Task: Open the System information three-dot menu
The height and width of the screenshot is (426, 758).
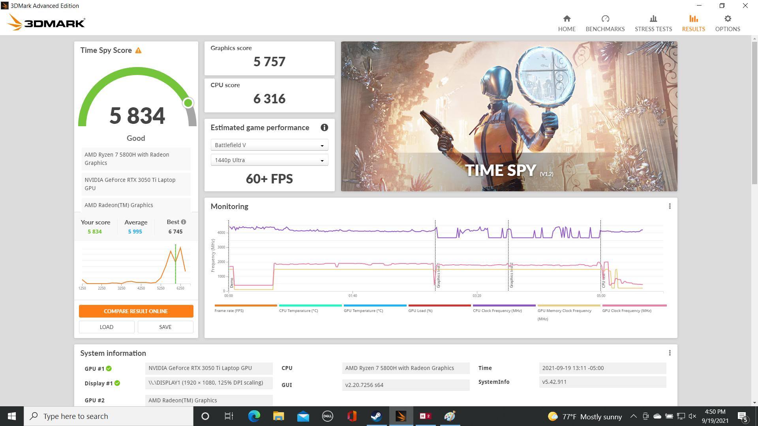Action: (670, 353)
